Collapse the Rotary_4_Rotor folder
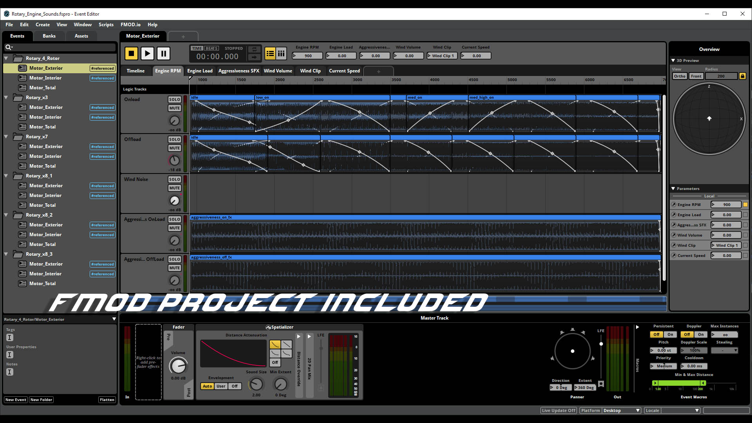Screen dimensions: 752x423 6,58
